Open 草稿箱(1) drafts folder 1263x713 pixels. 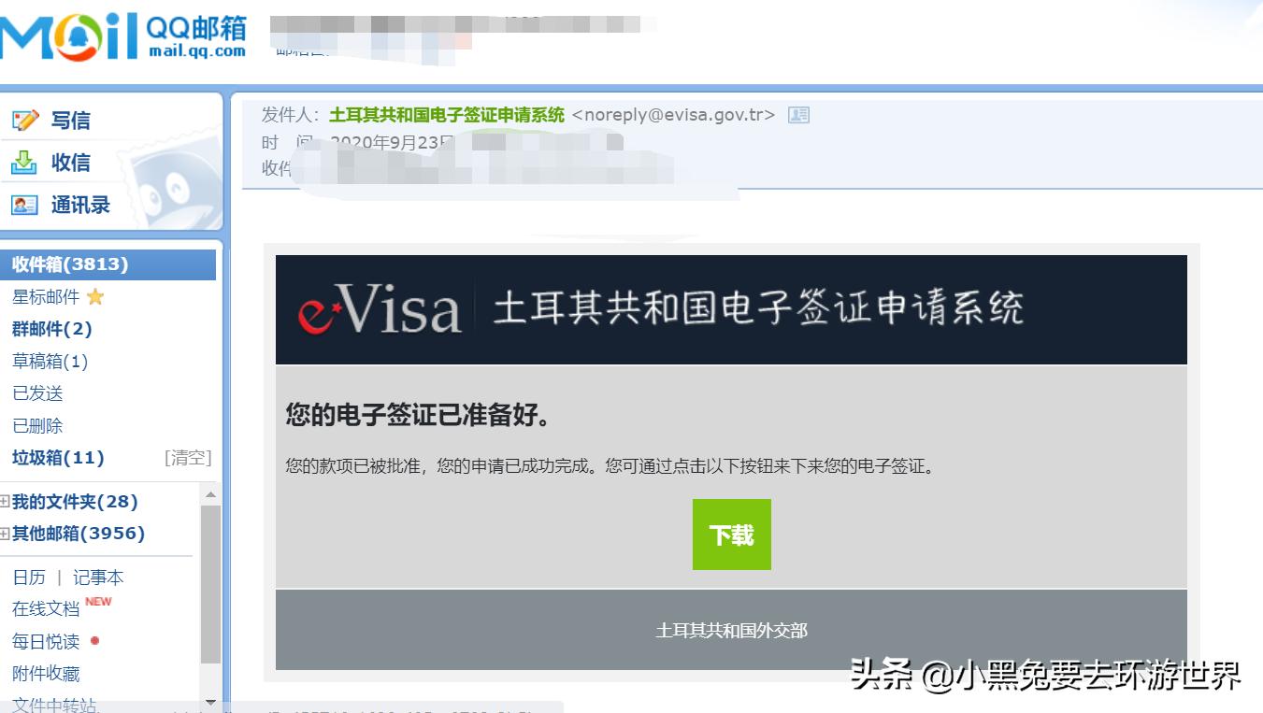point(50,361)
